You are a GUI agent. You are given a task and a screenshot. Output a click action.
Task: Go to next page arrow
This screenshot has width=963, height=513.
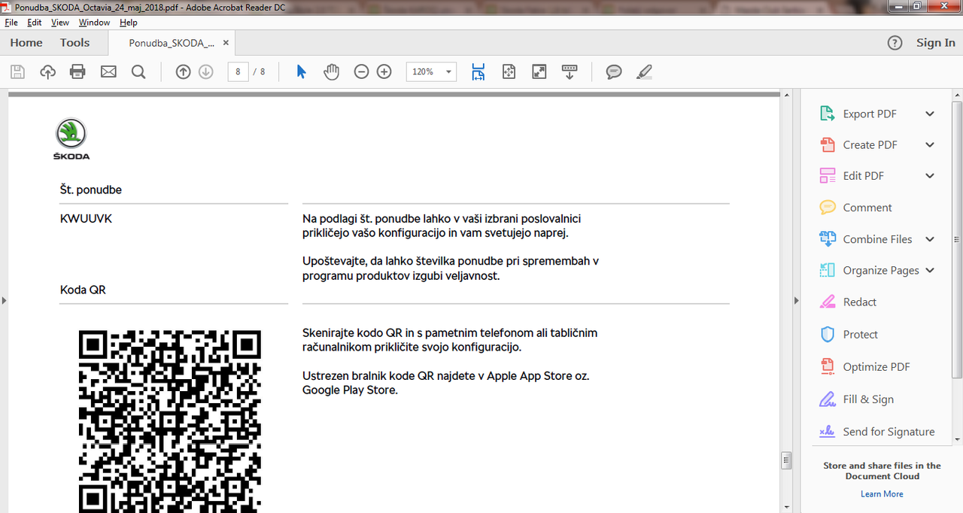tap(206, 72)
